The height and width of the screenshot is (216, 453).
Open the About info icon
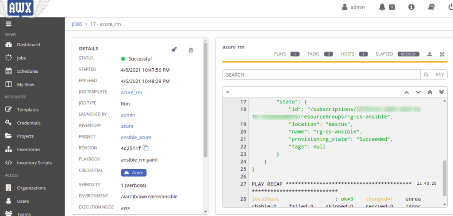point(411,7)
